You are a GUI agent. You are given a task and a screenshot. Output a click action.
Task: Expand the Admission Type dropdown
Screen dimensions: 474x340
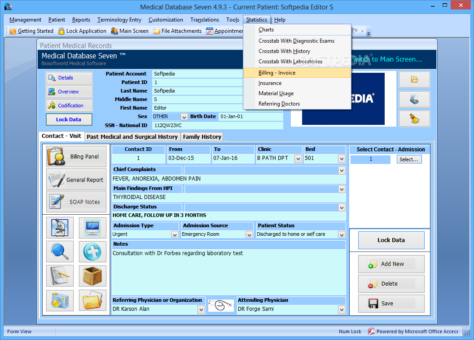click(175, 234)
